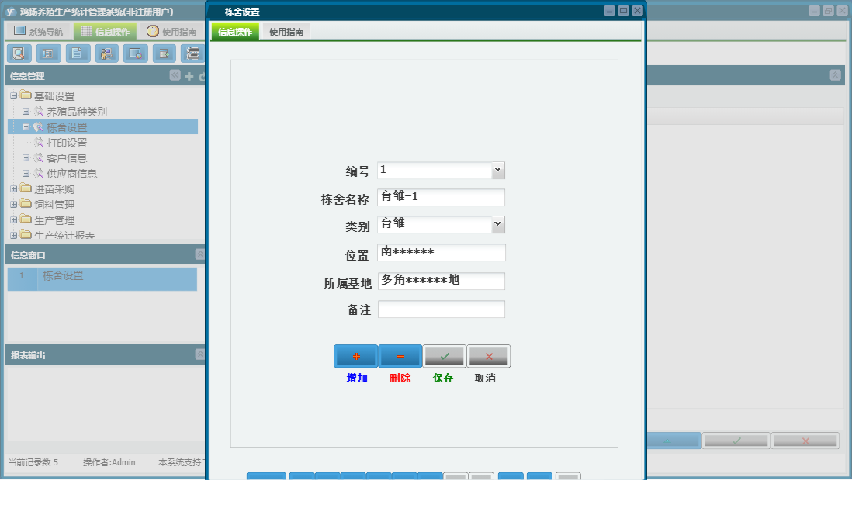
Task: Collapse the 信息窗口 panel
Action: coord(200,254)
